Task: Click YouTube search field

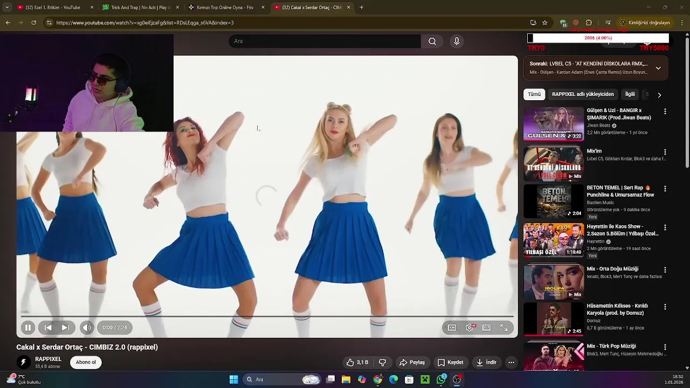Action: (x=325, y=41)
